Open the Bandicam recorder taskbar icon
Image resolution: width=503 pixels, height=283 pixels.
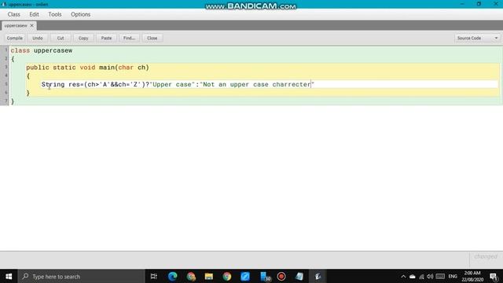[281, 276]
